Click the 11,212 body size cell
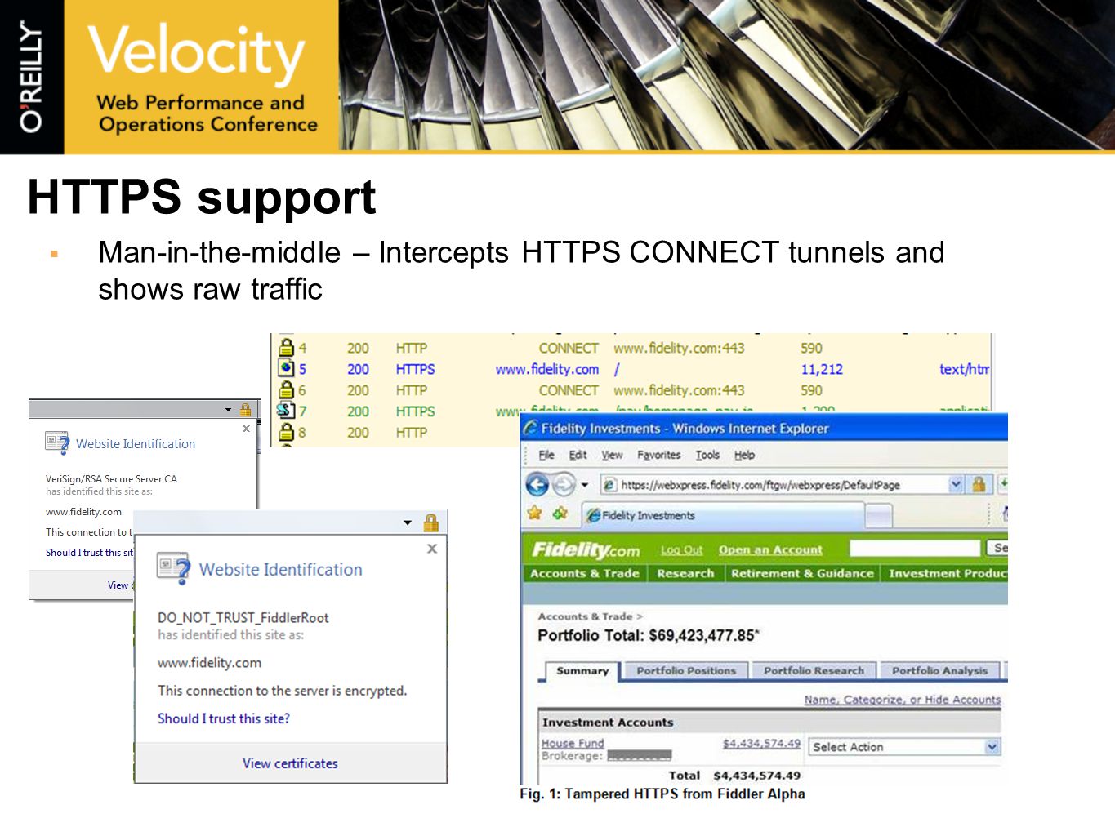 (822, 369)
